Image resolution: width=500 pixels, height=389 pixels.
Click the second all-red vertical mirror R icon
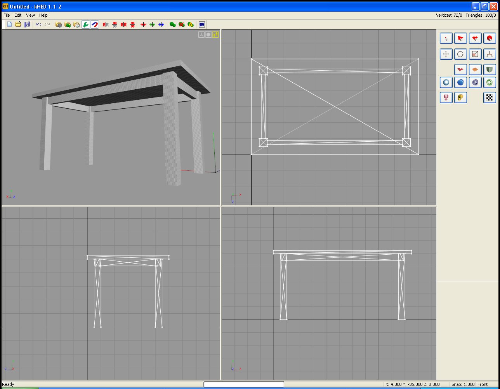[x=132, y=24]
